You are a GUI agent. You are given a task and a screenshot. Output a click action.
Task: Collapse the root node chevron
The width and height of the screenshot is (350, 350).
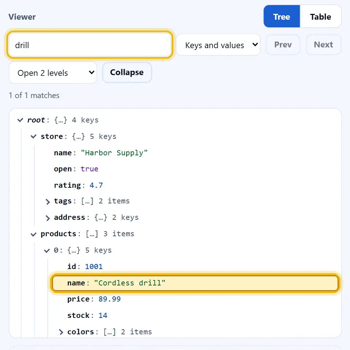tap(20, 120)
